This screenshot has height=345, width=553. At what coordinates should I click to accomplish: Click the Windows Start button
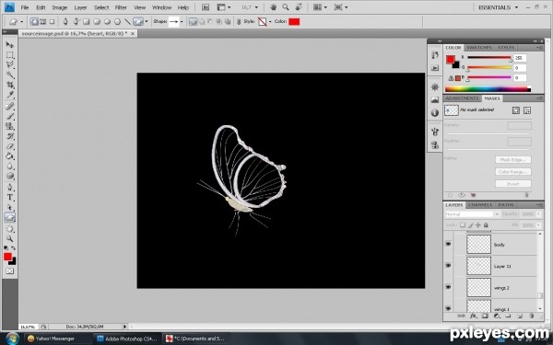pyautogui.click(x=12, y=339)
